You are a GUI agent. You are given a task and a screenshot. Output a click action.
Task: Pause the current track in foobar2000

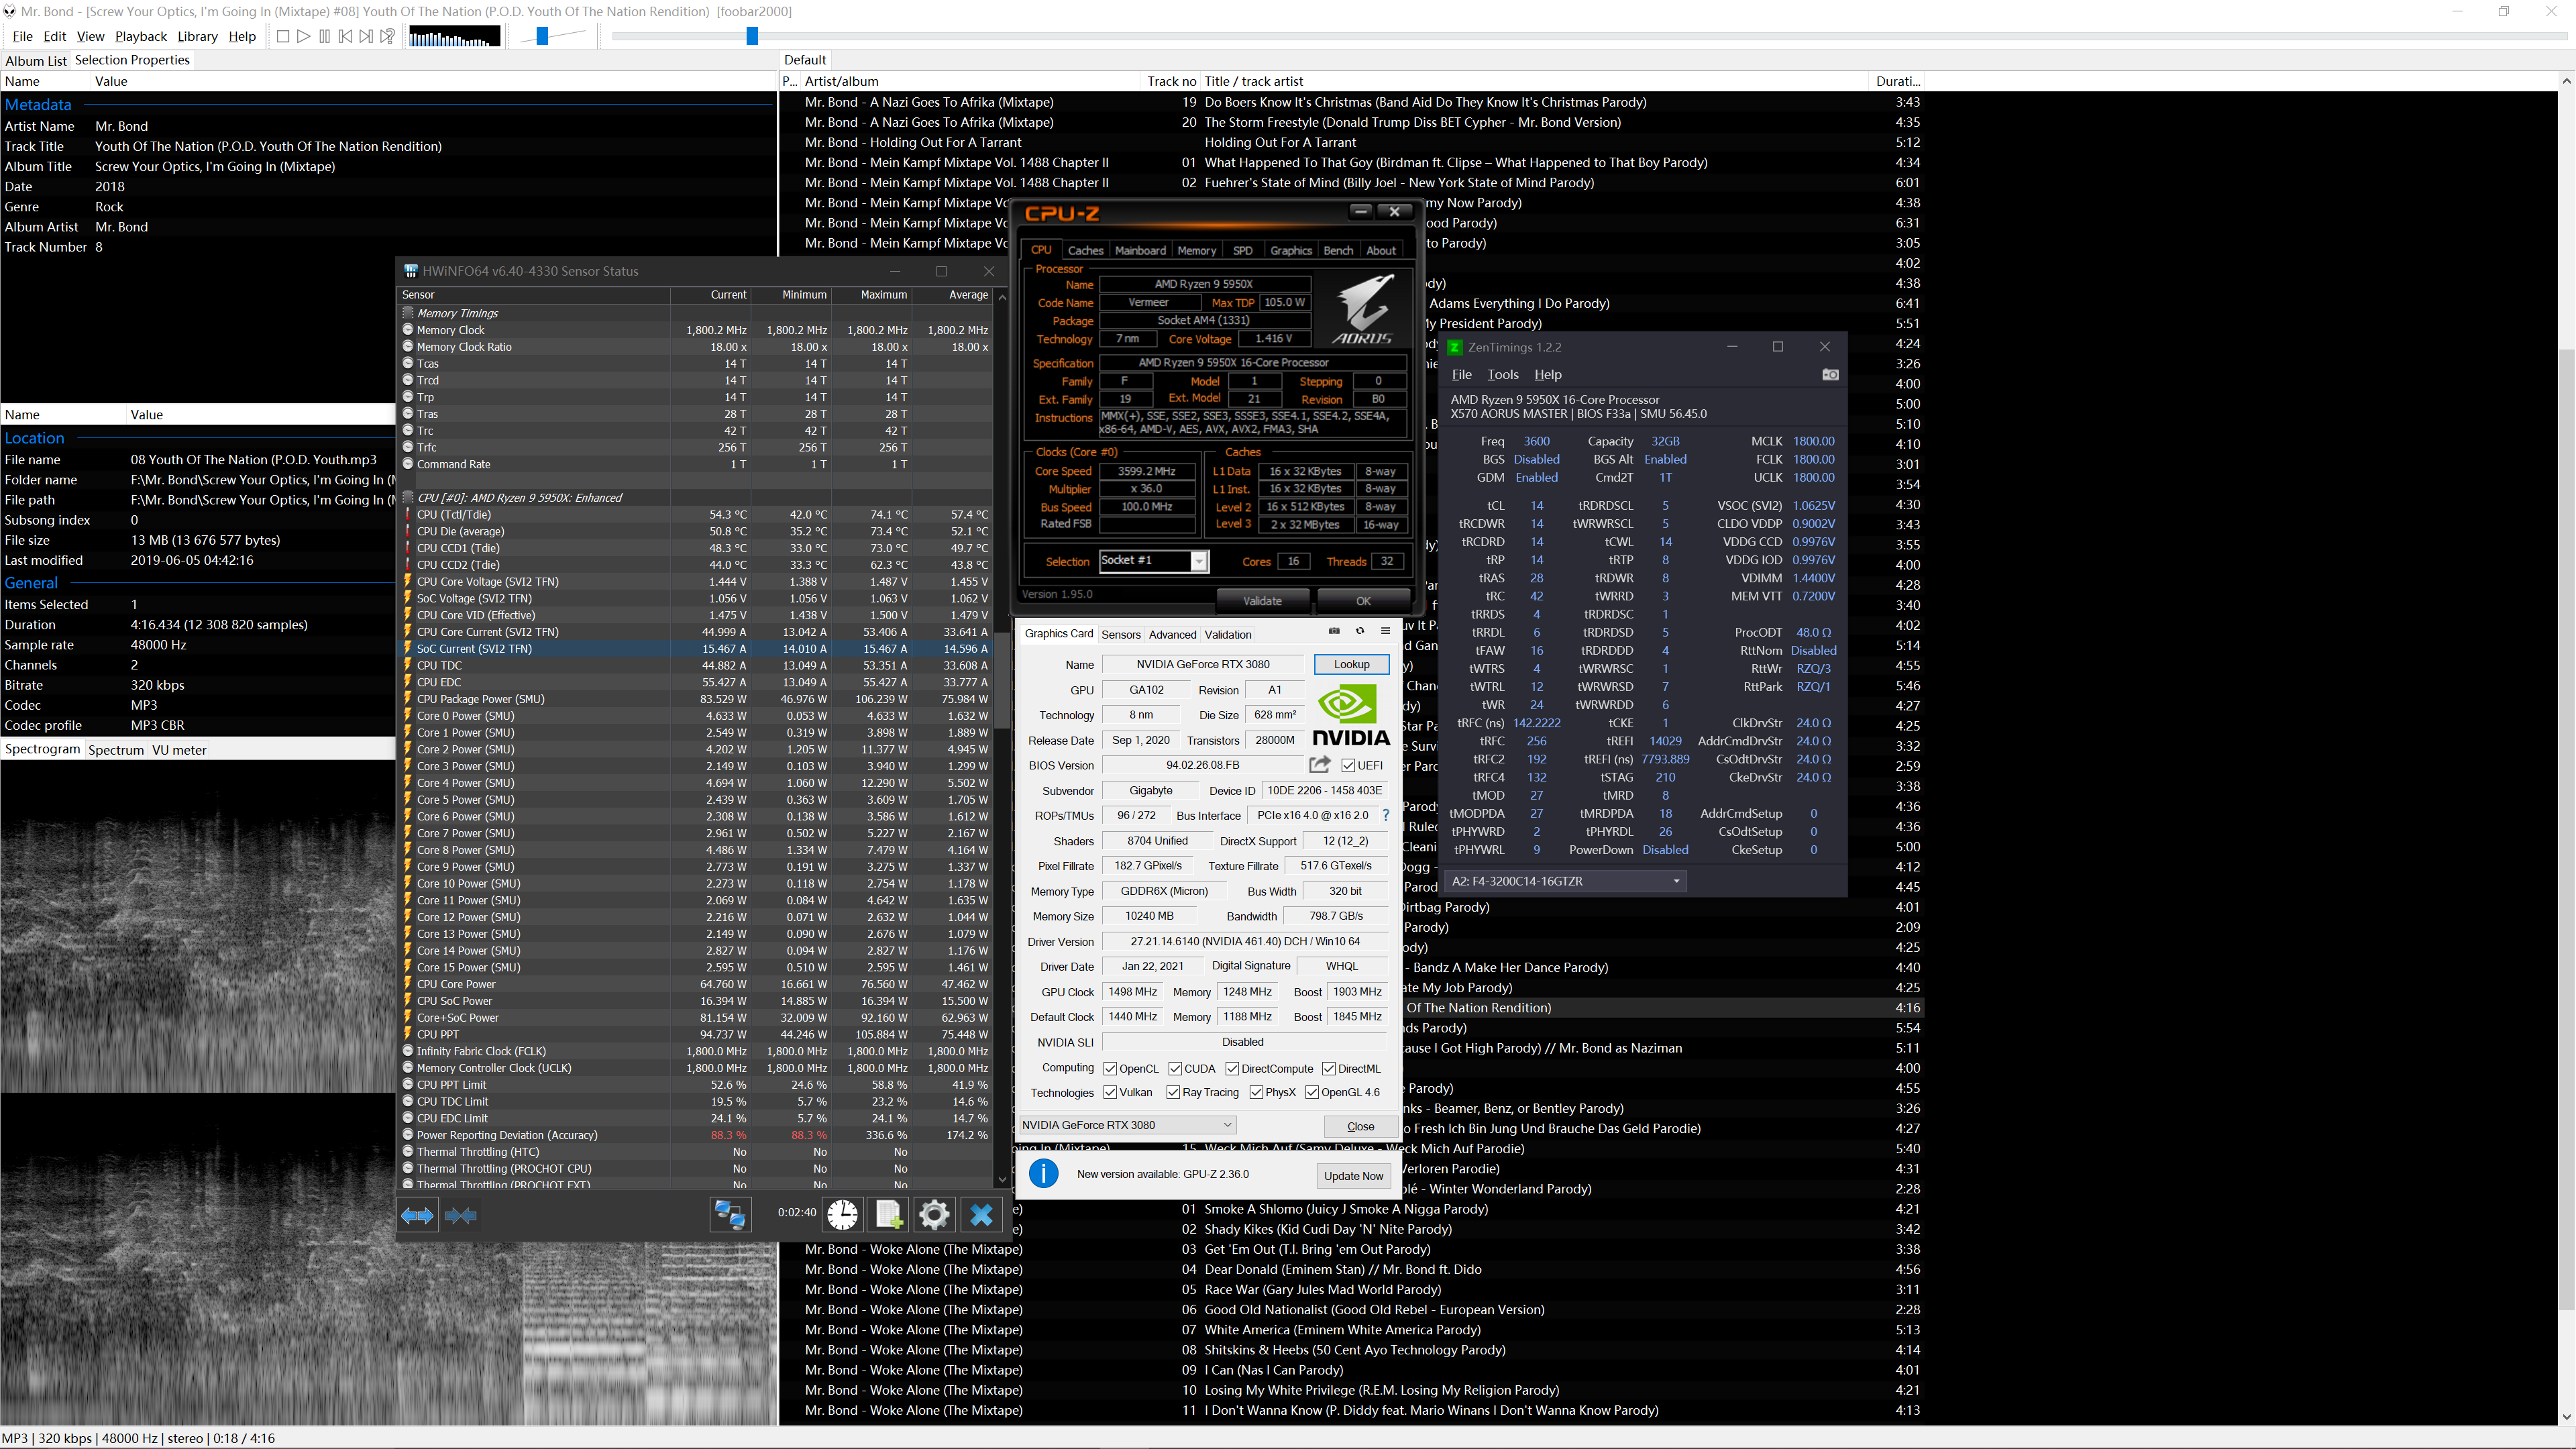(x=325, y=37)
